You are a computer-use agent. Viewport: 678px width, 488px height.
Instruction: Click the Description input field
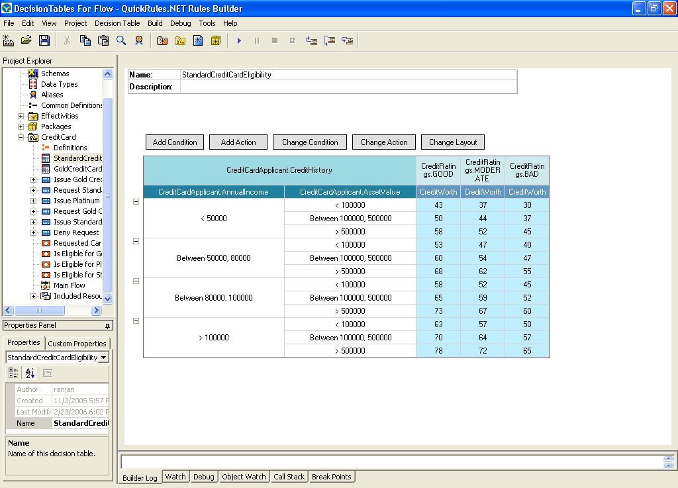pyautogui.click(x=348, y=87)
